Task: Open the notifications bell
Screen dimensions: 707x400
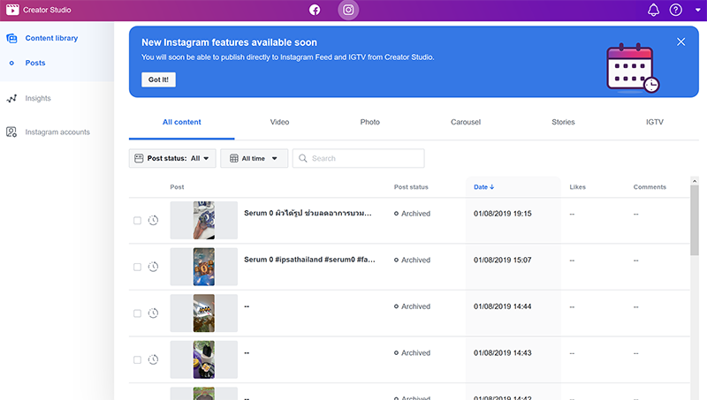Action: click(653, 10)
